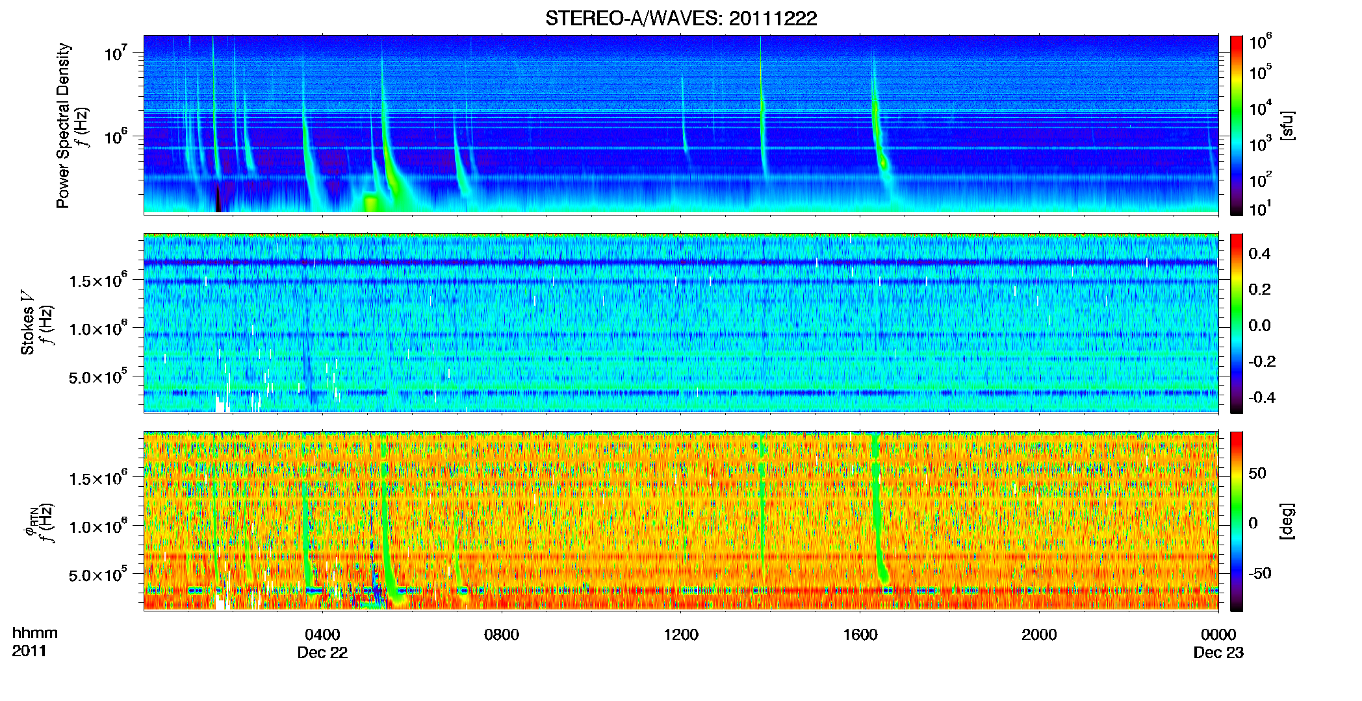
Task: Click the "[deg]" colorbar unit label
Action: [x=1287, y=521]
